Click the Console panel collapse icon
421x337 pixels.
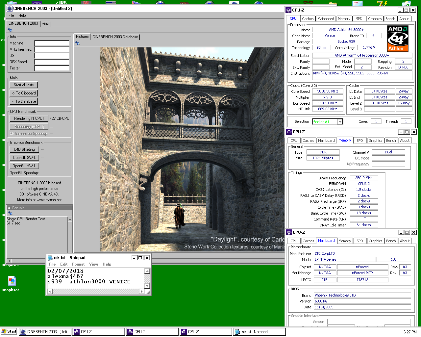(9, 208)
